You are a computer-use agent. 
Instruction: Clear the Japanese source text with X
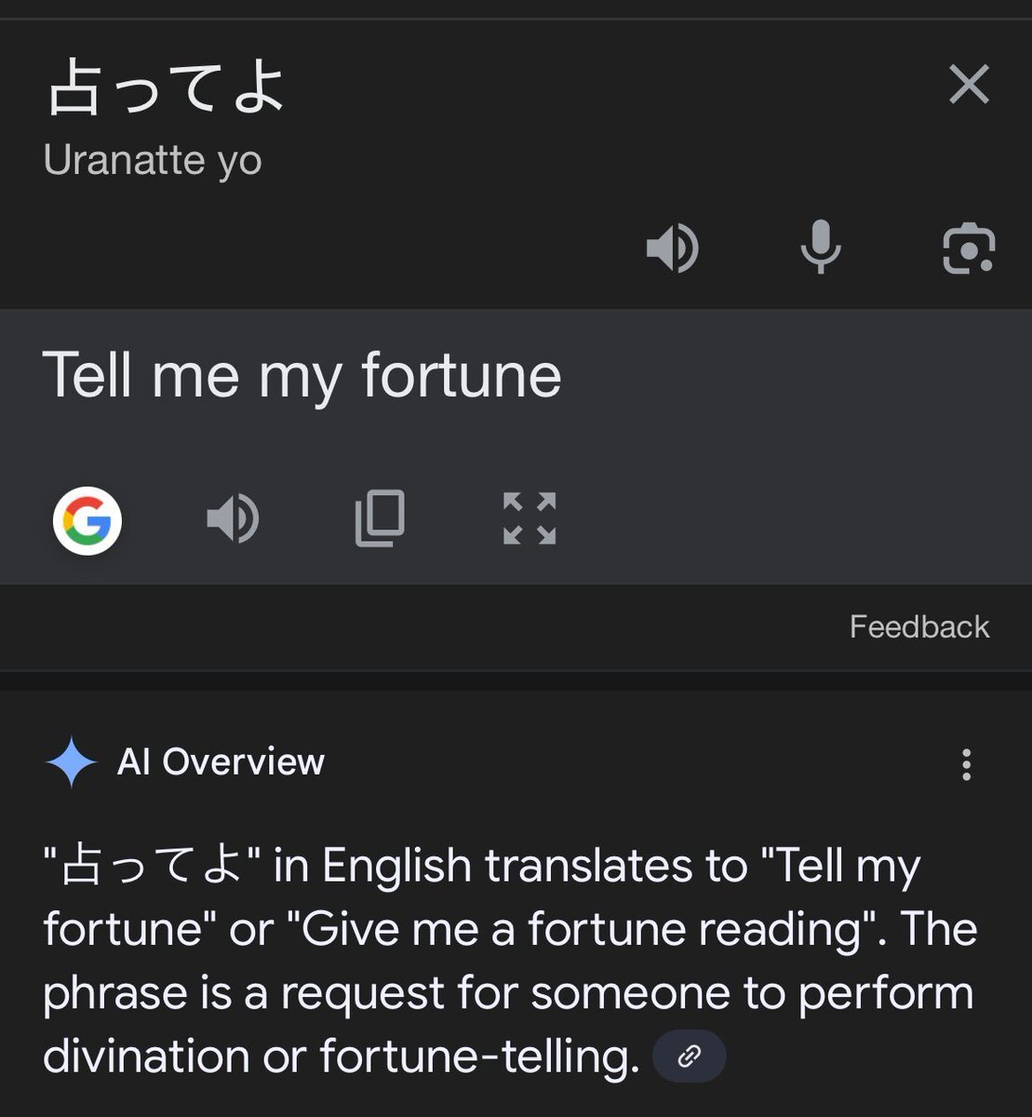pos(969,85)
